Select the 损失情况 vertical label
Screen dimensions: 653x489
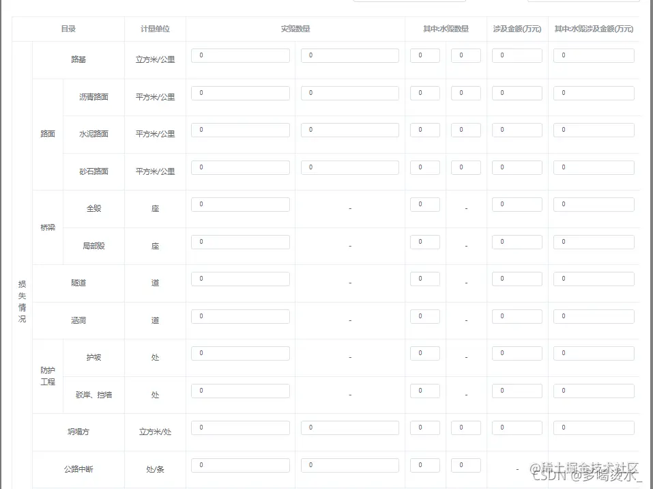pyautogui.click(x=22, y=301)
